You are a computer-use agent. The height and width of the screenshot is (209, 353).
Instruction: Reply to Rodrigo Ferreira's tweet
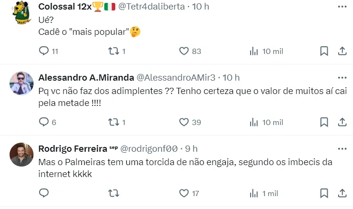(x=44, y=193)
